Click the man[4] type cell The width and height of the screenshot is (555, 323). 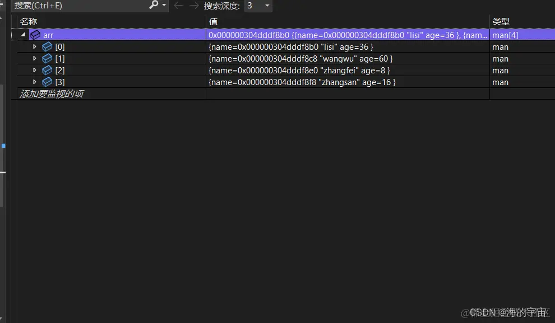(505, 35)
